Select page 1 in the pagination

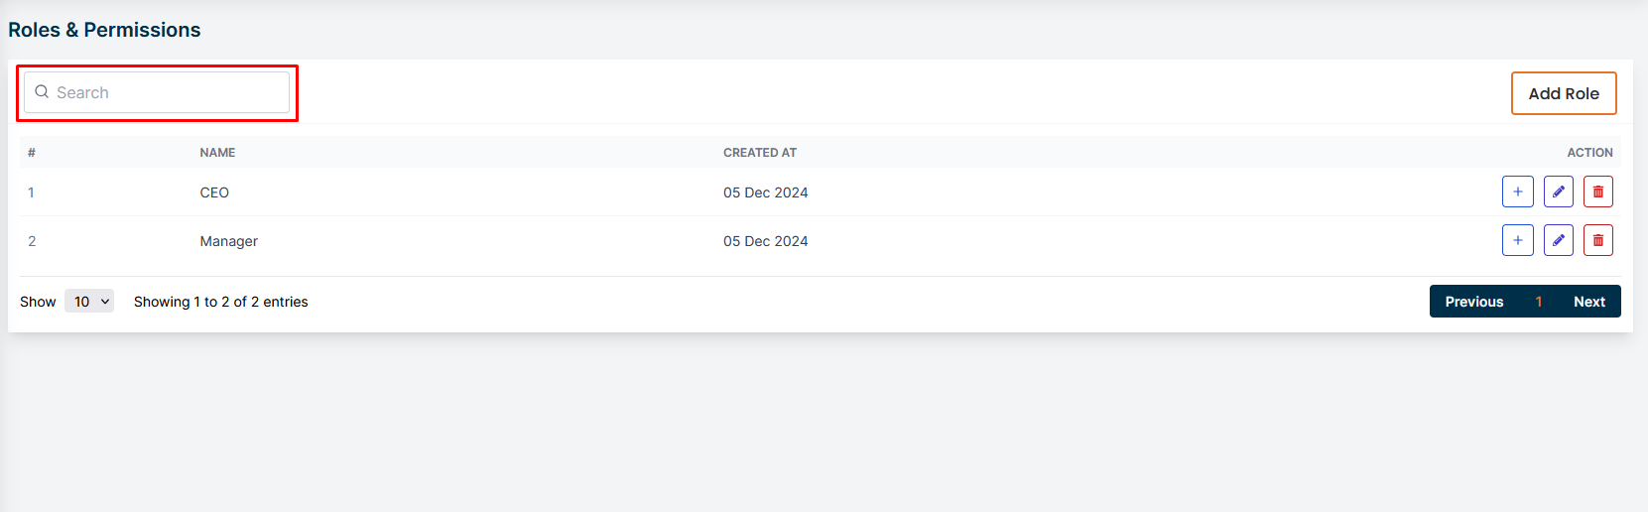tap(1538, 302)
